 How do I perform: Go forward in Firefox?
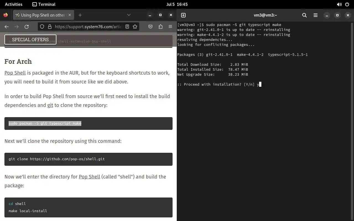click(17, 27)
